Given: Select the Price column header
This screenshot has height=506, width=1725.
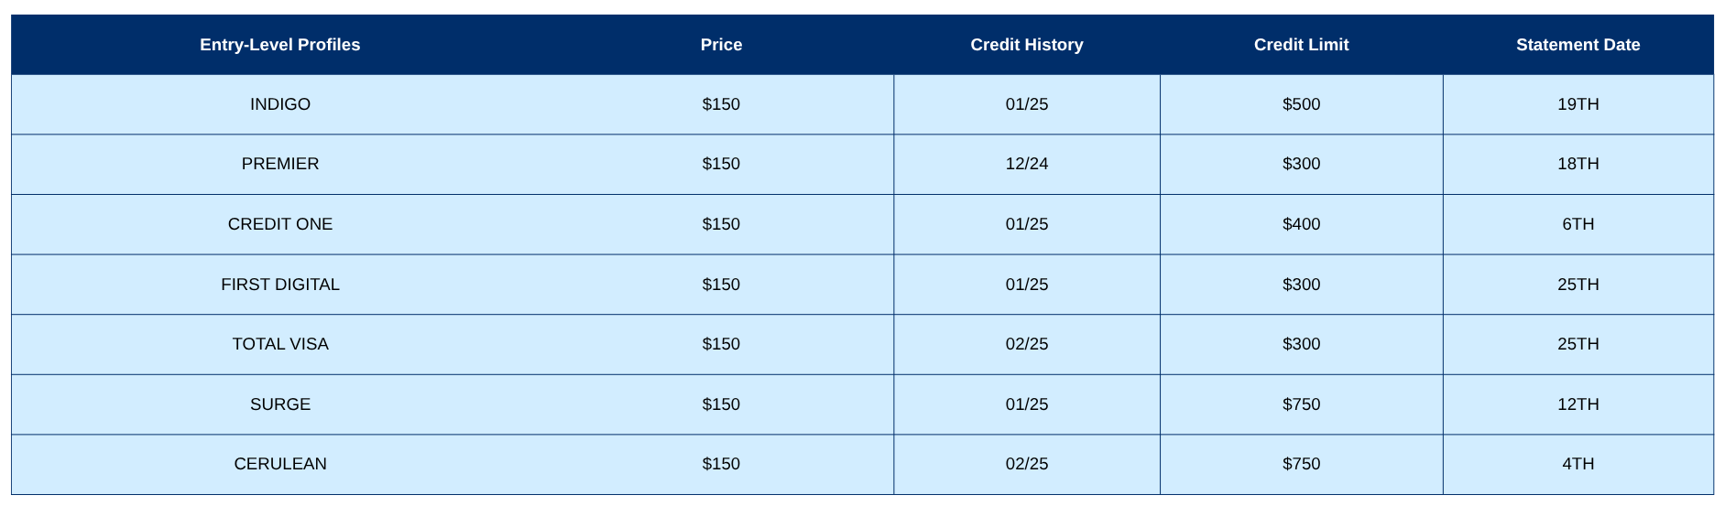Looking at the screenshot, I should click(721, 45).
